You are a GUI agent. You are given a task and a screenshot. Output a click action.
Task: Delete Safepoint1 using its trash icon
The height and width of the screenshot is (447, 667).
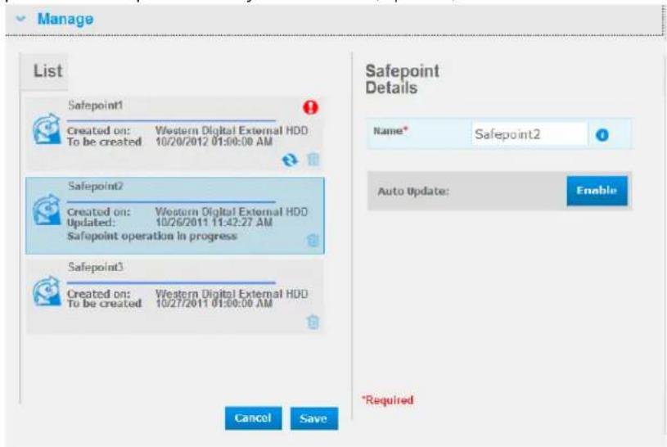pos(313,160)
